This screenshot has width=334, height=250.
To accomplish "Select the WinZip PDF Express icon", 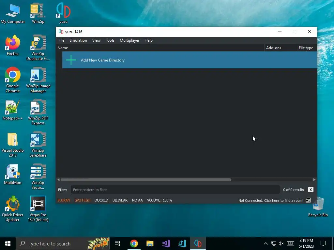I will click(x=38, y=112).
